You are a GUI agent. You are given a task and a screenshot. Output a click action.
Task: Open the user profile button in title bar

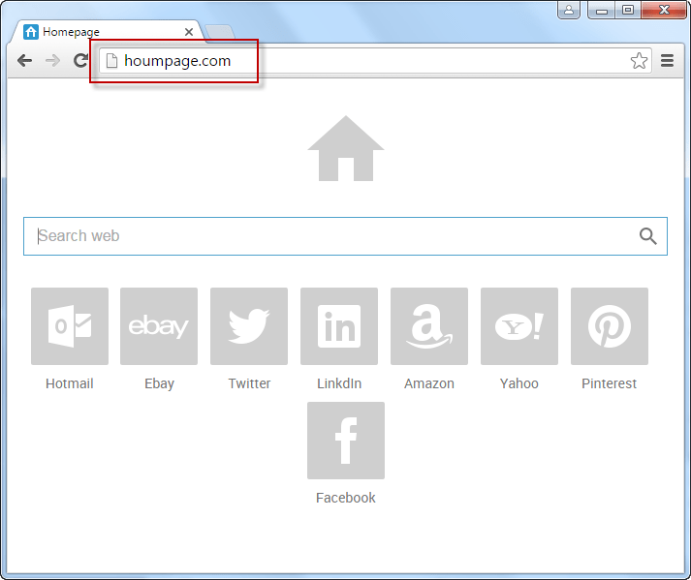(569, 10)
